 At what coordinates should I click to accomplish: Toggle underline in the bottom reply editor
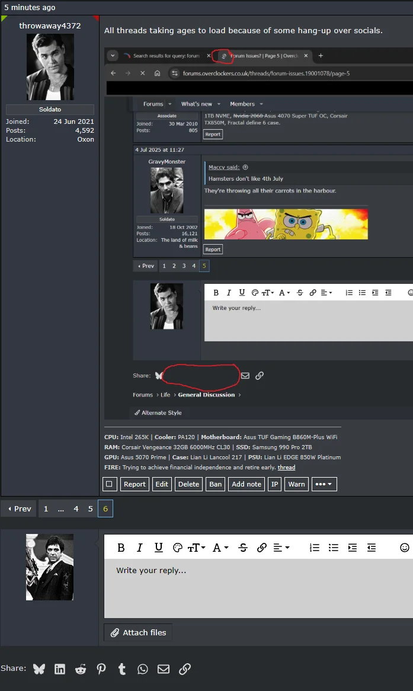click(159, 548)
